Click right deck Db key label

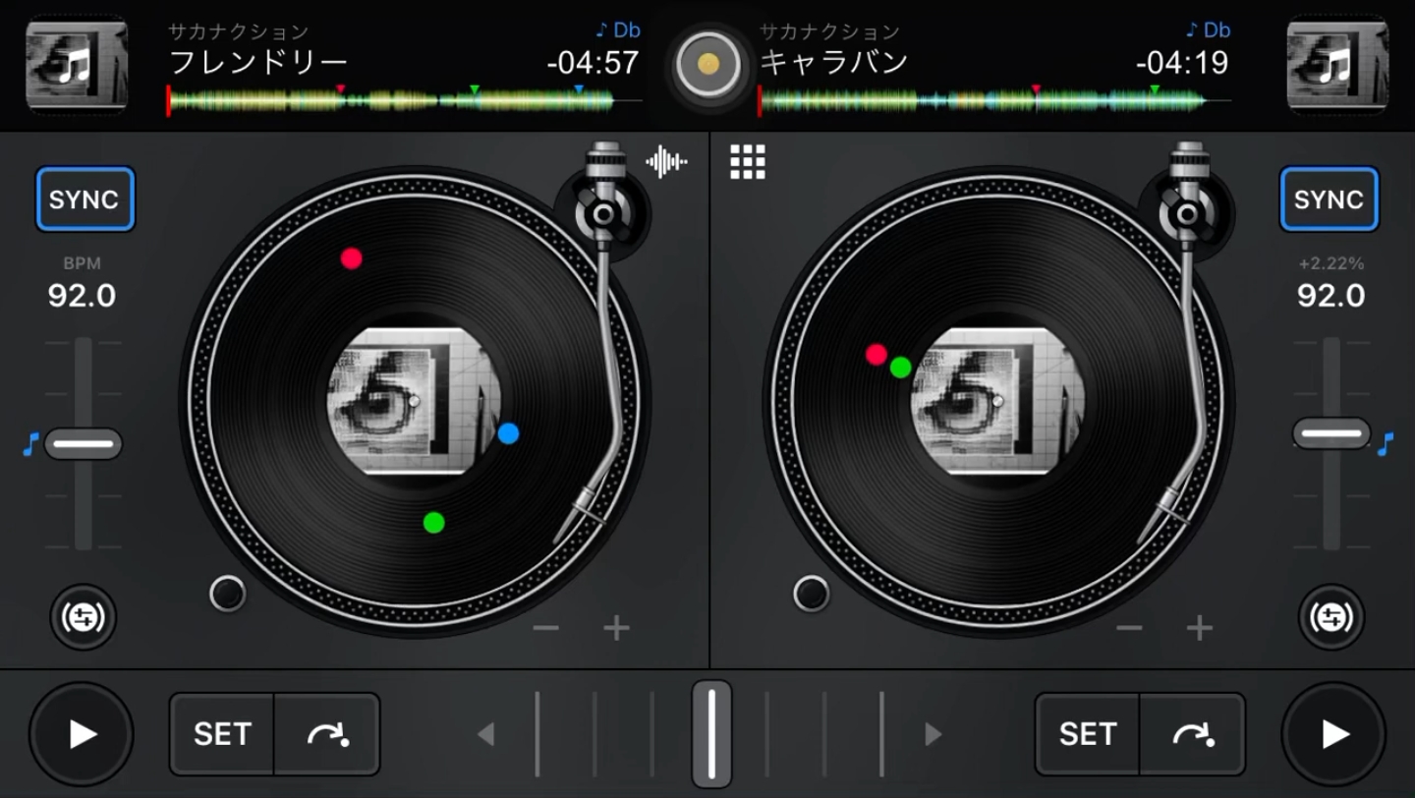1208,29
